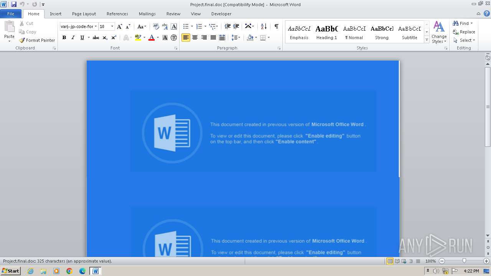
Task: Apply the Strong style
Action: (x=382, y=32)
